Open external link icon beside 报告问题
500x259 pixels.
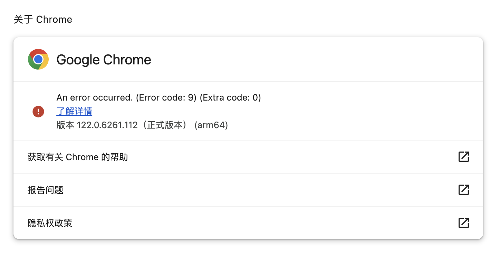463,190
